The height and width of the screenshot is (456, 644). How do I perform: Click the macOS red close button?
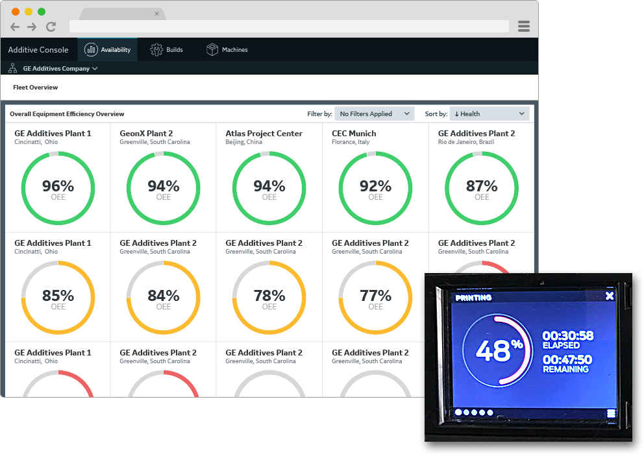[x=16, y=12]
